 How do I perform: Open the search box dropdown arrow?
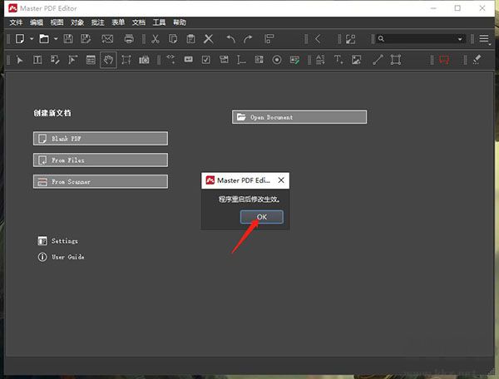pos(460,39)
